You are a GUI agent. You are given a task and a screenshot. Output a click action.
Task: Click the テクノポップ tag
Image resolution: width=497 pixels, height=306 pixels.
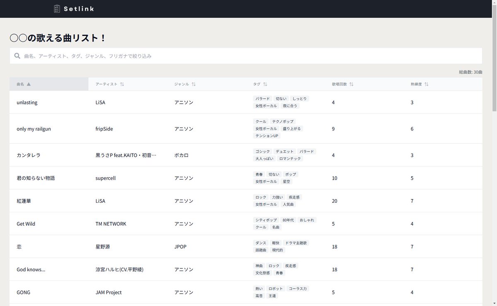[x=282, y=121]
